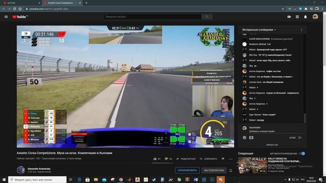Open the YouTube apps grid icon
Image resolution: width=326 pixels, height=183 pixels.
[x=297, y=17]
